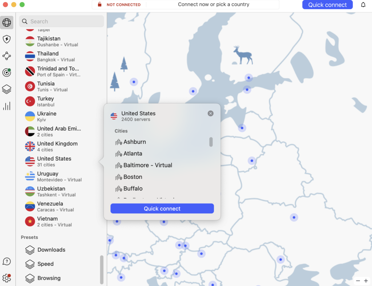Click the Presets section heading
Image resolution: width=372 pixels, height=286 pixels.
tap(29, 237)
